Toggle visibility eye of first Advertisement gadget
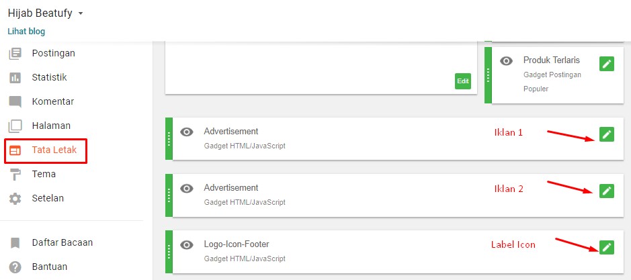 click(x=187, y=132)
